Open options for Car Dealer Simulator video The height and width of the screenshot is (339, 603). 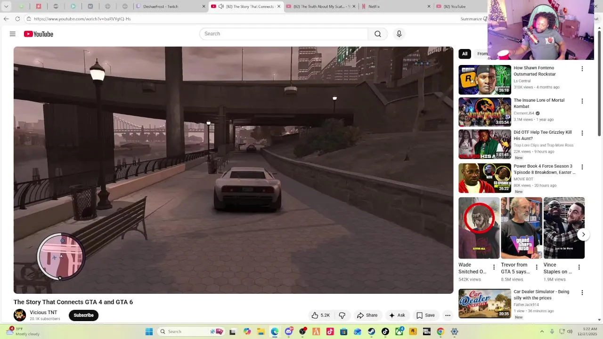click(x=582, y=293)
